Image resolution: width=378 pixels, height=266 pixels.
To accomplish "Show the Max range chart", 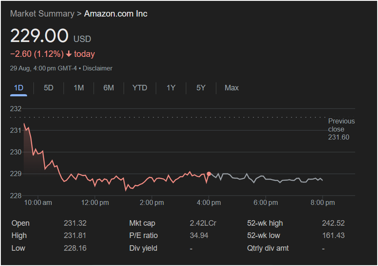I will [232, 88].
